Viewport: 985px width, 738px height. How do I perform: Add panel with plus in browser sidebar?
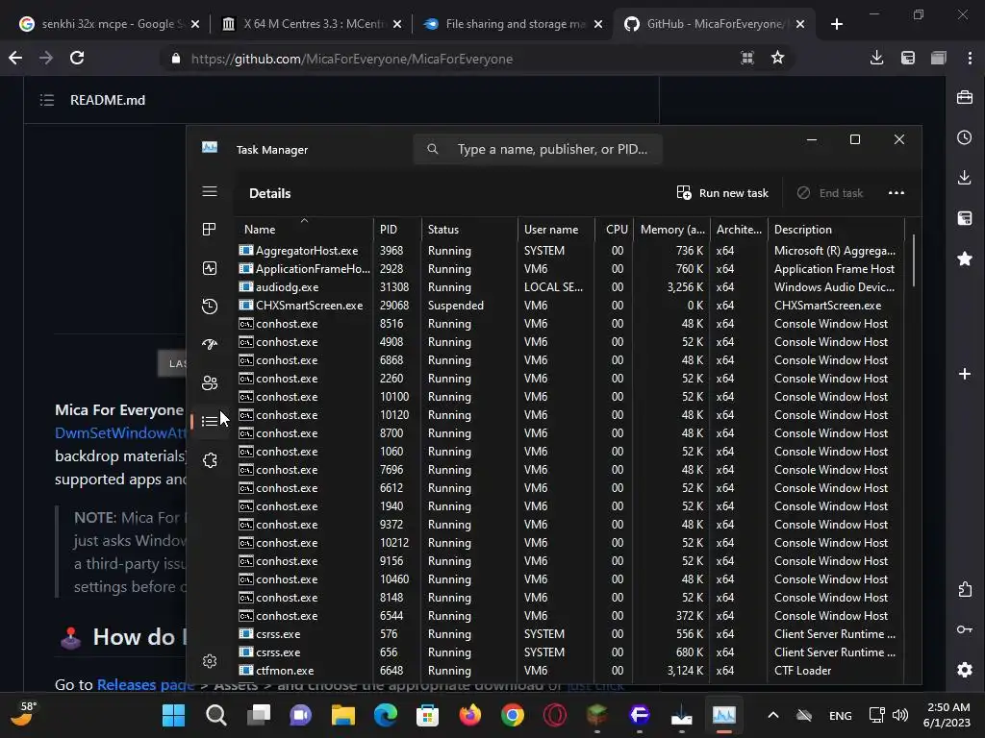point(965,374)
